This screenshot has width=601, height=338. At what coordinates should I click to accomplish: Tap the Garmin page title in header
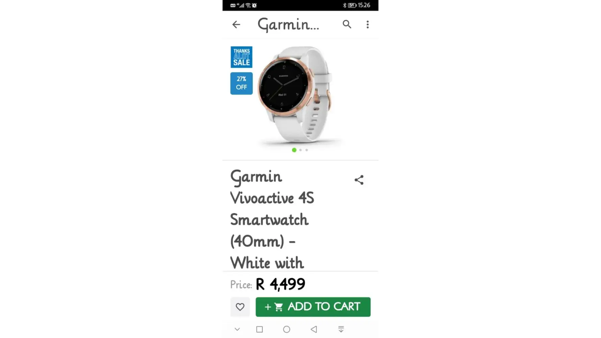[x=288, y=25]
